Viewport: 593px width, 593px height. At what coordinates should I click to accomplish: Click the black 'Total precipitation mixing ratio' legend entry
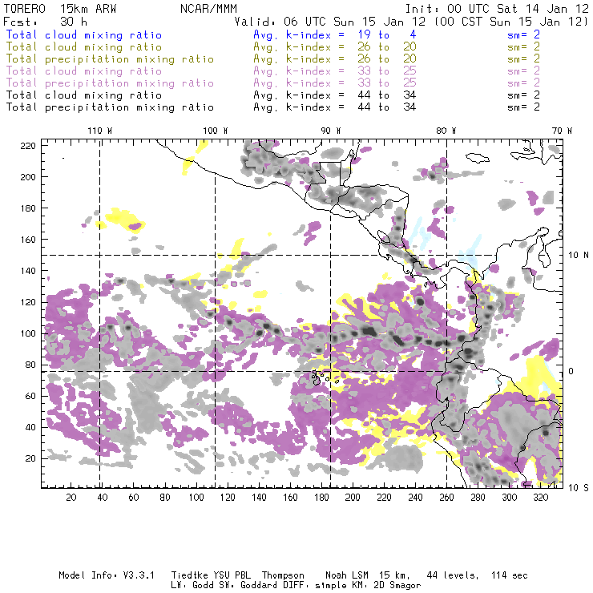110,107
